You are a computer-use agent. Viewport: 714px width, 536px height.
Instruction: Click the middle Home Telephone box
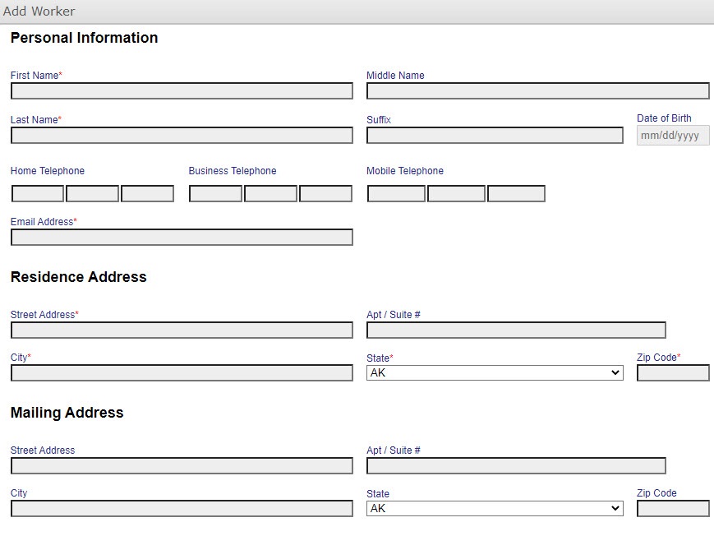point(92,194)
